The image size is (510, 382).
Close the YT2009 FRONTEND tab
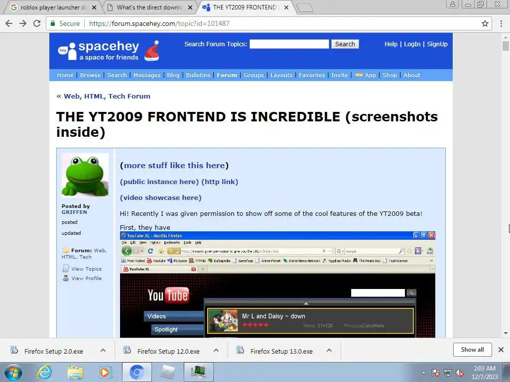click(x=286, y=7)
